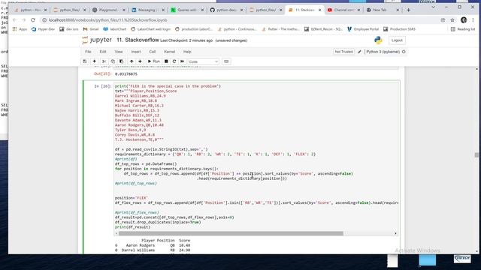481x270 pixels.
Task: Click the Logout button
Action: (x=397, y=40)
